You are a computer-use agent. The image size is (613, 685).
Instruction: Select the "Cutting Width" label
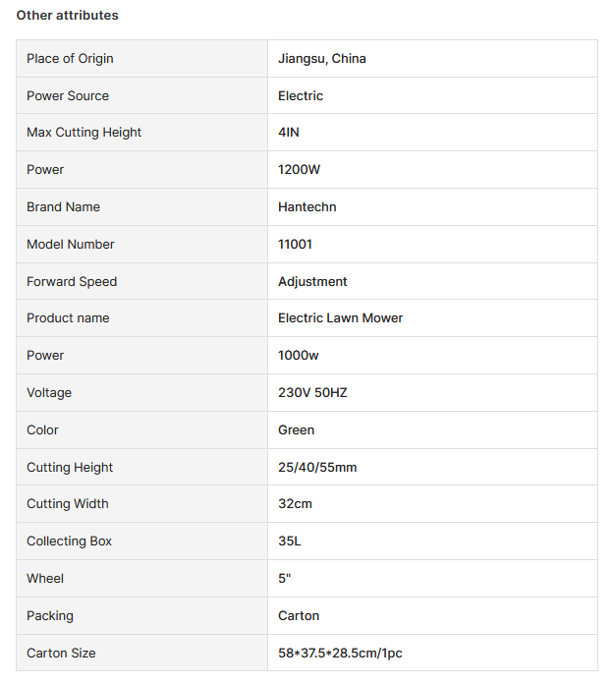[x=68, y=504]
